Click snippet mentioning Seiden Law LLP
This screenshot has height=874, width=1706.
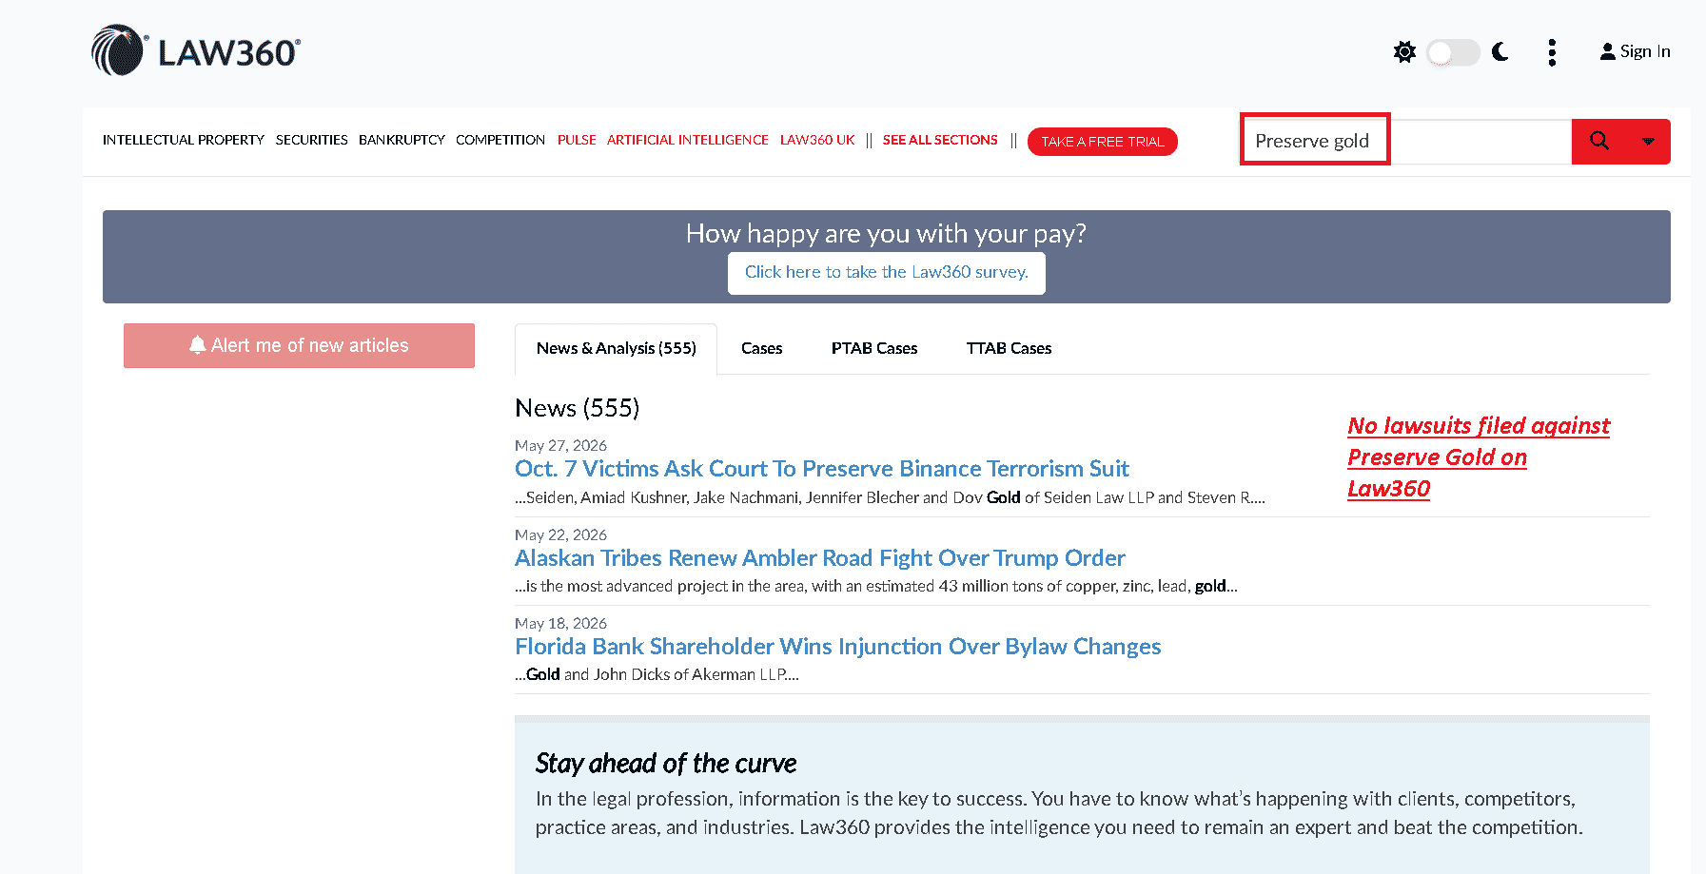890,497
